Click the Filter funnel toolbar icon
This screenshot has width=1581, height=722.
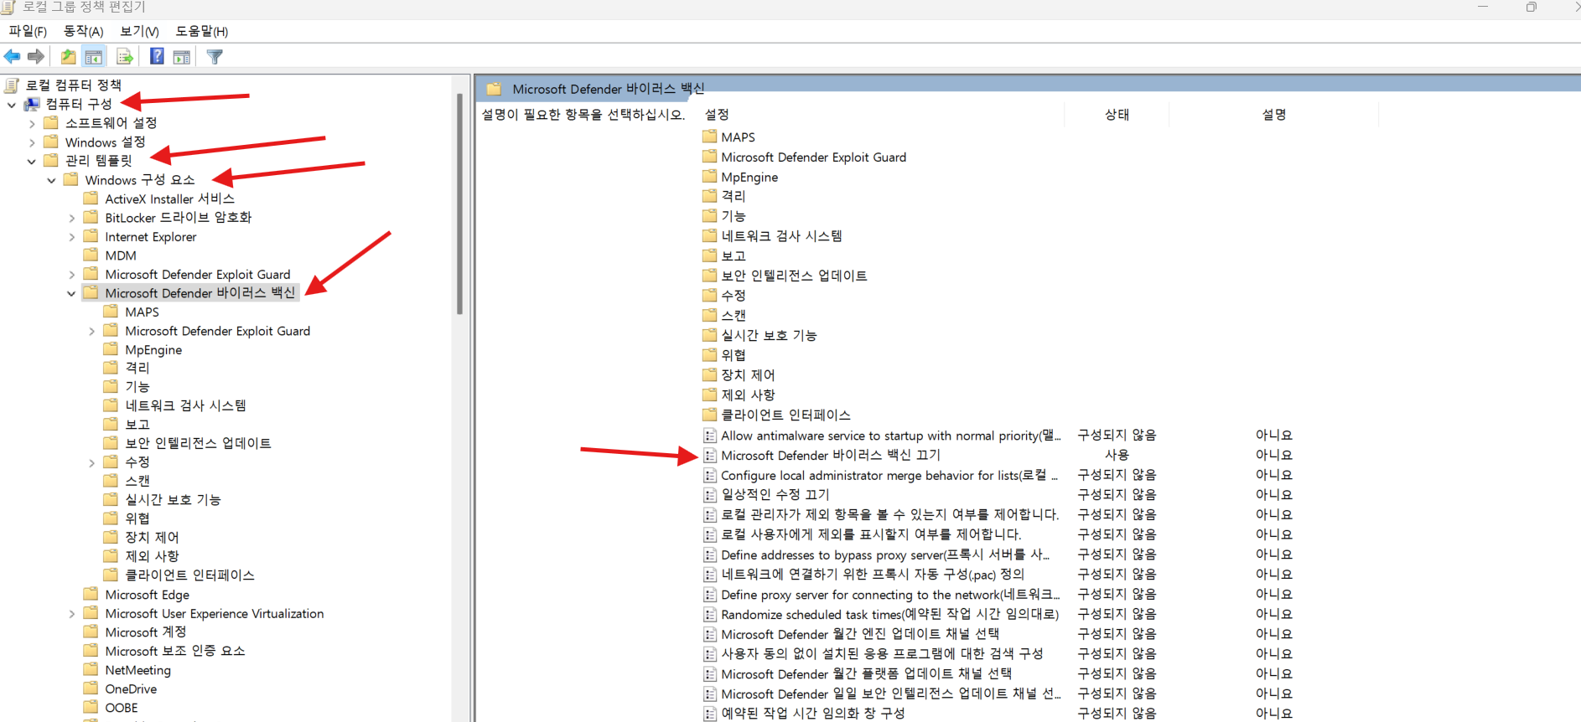(215, 56)
